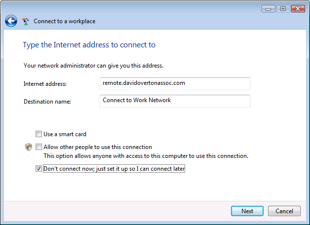Click the Internet address label
Screen dimensions: 310x225
(45, 84)
